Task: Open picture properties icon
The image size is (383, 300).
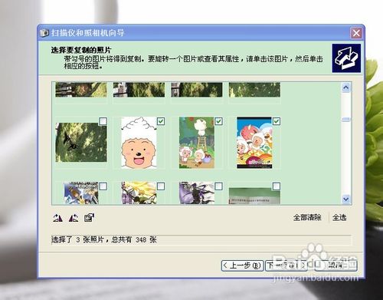Action: coord(89,218)
